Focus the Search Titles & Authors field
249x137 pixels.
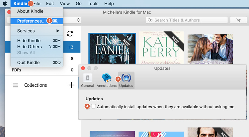(189, 20)
